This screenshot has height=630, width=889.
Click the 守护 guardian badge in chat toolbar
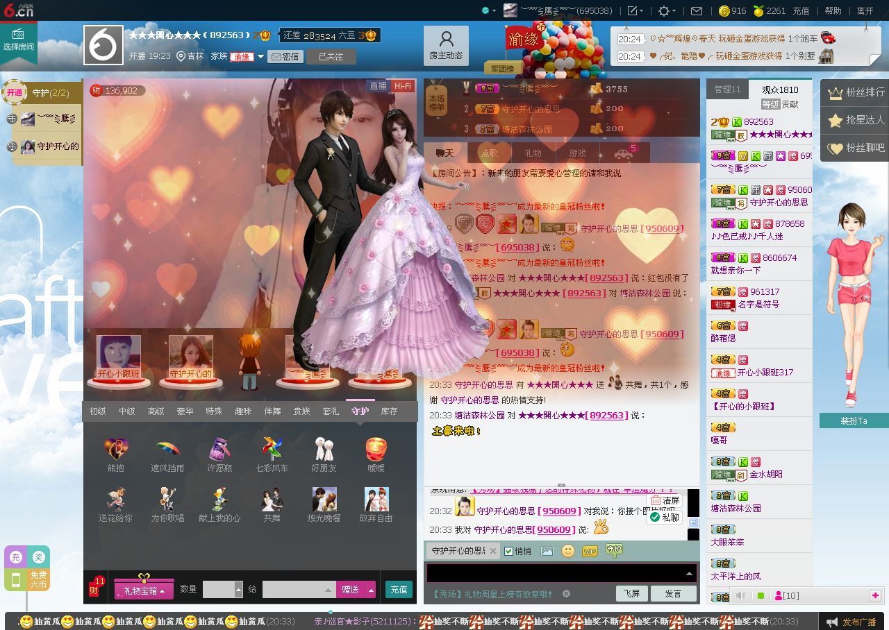pyautogui.click(x=614, y=550)
